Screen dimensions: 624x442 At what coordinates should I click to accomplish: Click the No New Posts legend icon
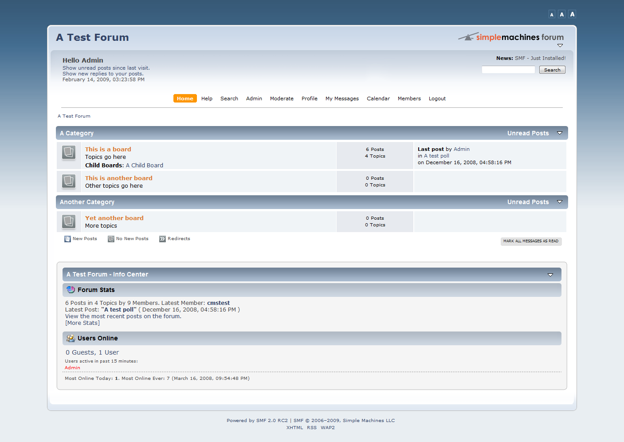[110, 238]
